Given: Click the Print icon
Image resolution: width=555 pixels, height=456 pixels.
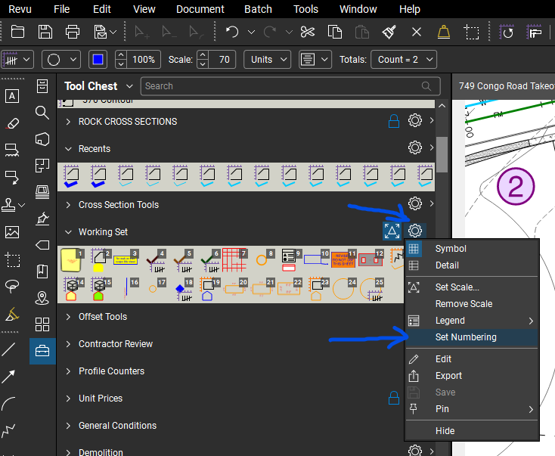Looking at the screenshot, I should 73,32.
